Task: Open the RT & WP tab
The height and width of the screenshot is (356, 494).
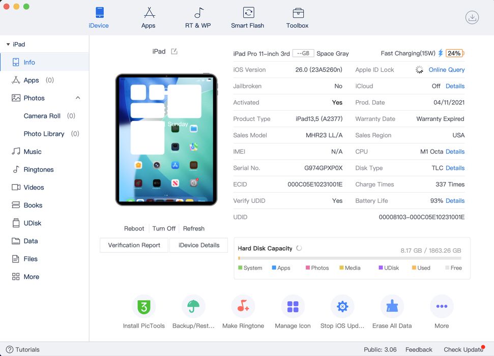Action: (x=198, y=18)
